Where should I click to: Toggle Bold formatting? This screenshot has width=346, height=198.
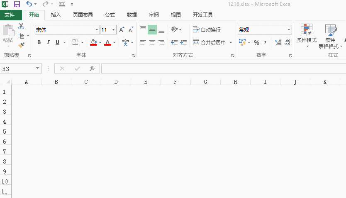(x=39, y=42)
